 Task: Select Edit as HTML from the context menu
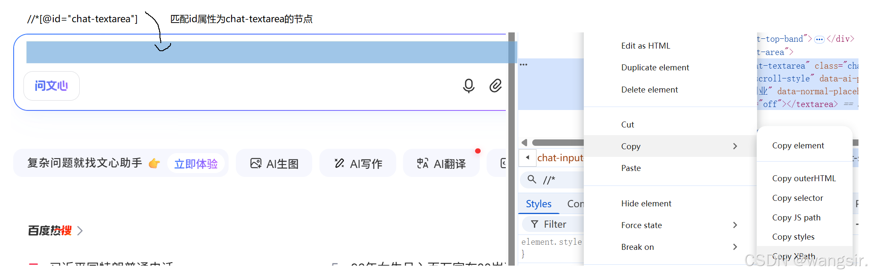click(645, 46)
